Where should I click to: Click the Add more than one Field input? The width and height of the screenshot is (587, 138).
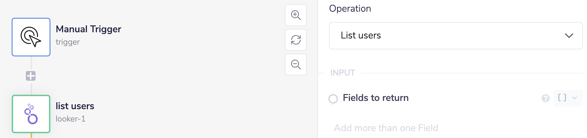click(x=386, y=128)
